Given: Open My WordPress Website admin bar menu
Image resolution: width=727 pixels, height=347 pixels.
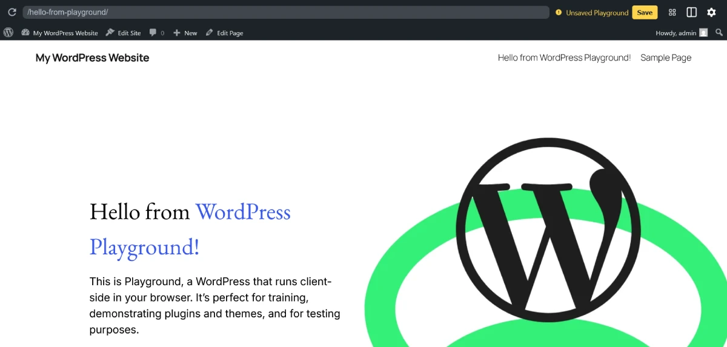Looking at the screenshot, I should [x=59, y=33].
